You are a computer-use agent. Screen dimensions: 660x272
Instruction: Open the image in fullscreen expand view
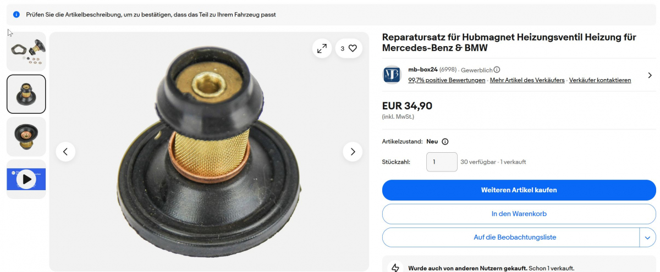[x=322, y=48]
